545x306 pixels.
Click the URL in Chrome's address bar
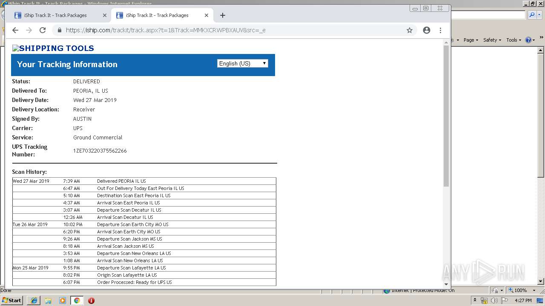pos(166,30)
